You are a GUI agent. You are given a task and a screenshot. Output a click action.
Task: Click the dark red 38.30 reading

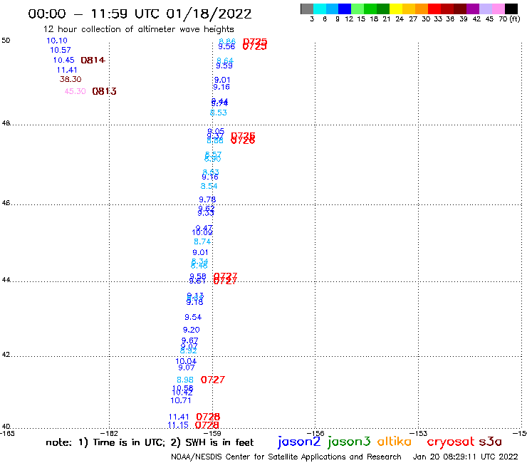tap(71, 79)
